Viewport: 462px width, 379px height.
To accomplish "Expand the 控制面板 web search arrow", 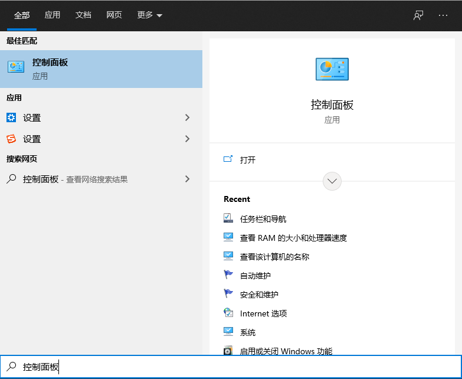I will tap(188, 179).
